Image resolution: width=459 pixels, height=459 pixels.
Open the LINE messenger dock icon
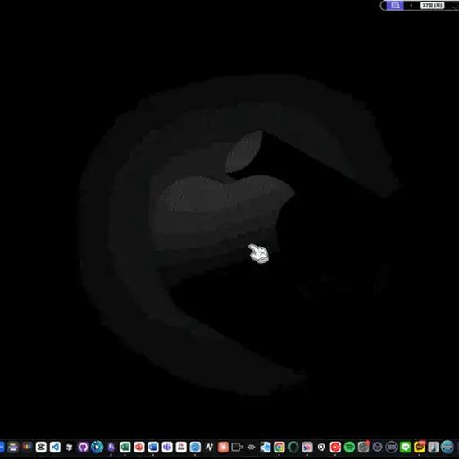tap(406, 447)
